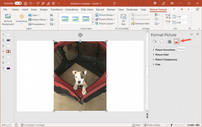Screen dimensions: 202x127
Task: Click the Start From Beginning presentation icon
Action: point(54,4)
